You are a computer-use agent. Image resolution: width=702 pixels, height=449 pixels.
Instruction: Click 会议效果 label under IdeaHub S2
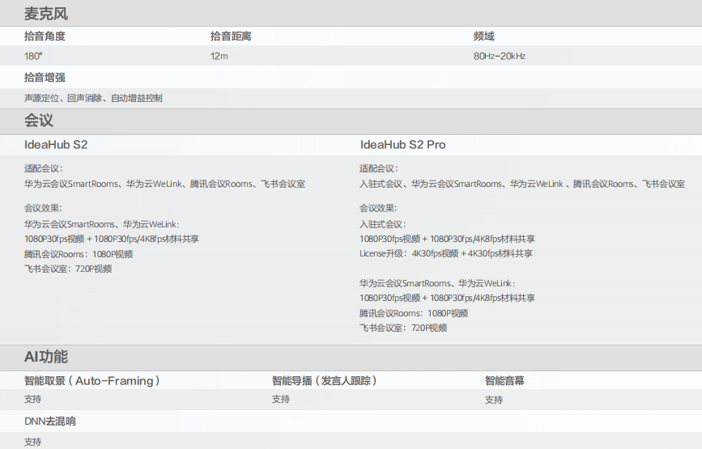[43, 208]
